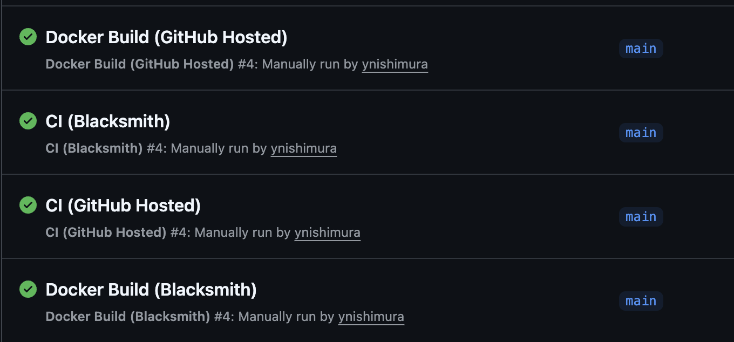This screenshot has height=342, width=734.
Task: Click the "Docker Build (GitHub Hosted) #4" subtitle text
Action: point(151,64)
